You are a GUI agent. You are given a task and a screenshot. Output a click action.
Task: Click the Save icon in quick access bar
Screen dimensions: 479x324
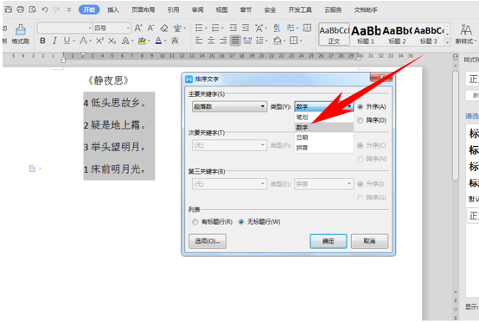click(x=9, y=10)
